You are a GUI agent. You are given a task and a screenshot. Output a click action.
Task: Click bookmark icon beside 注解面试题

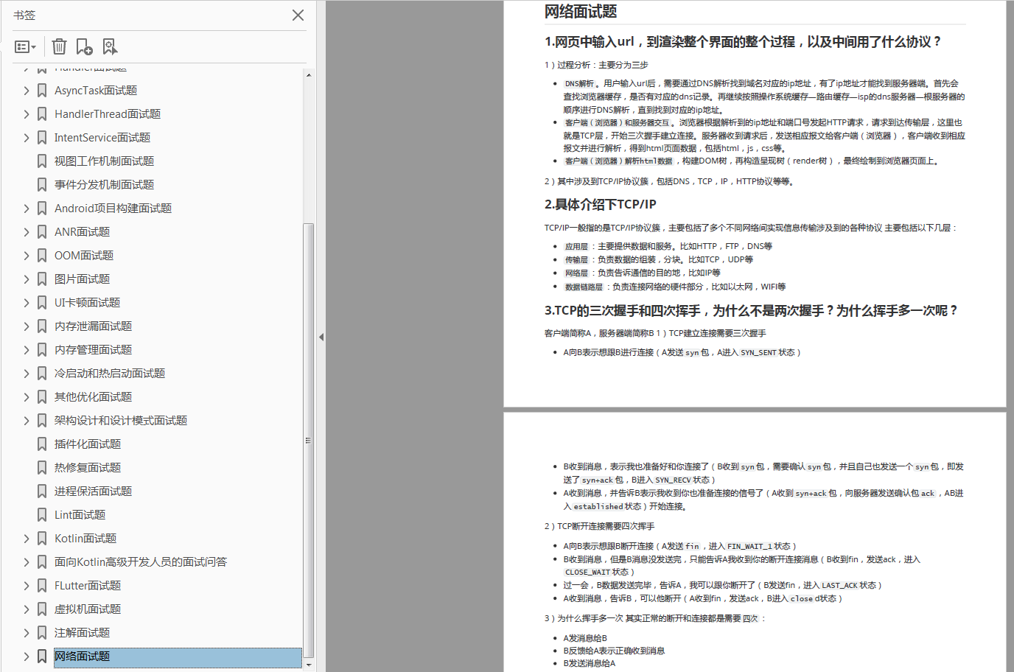(42, 633)
